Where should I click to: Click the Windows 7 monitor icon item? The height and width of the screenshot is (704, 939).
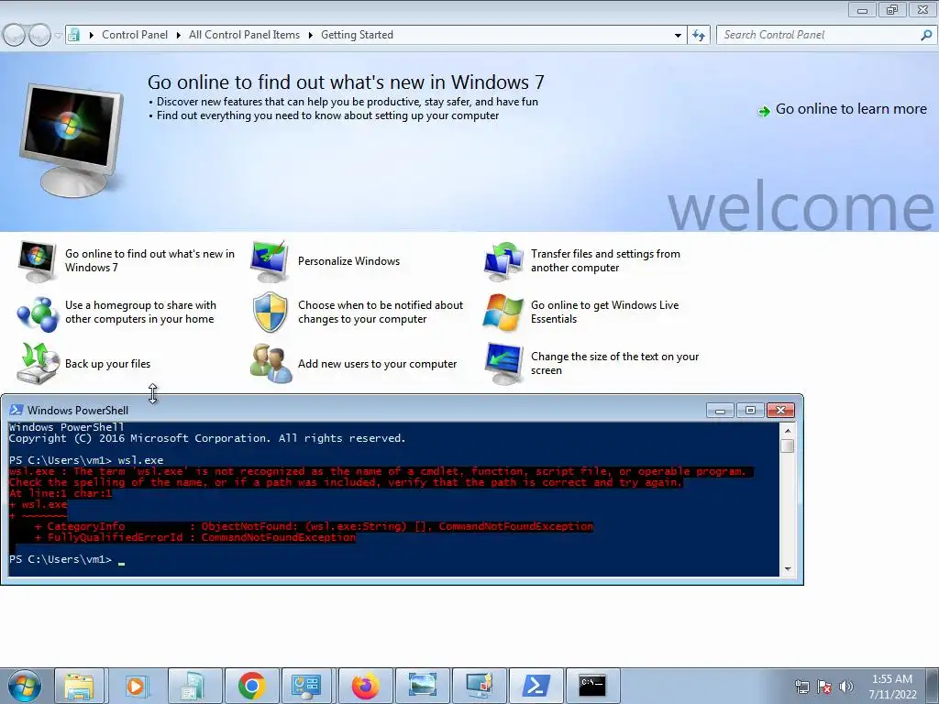point(37,261)
